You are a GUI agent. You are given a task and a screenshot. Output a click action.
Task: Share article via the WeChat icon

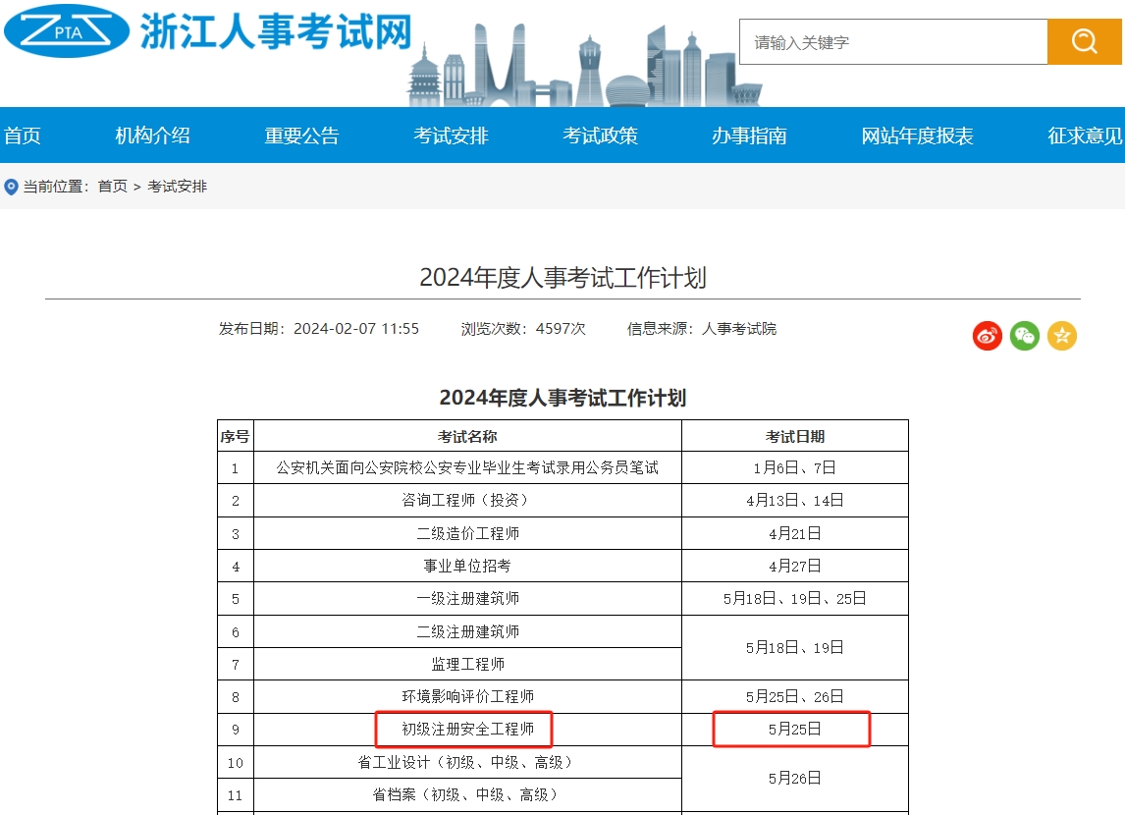tap(1024, 336)
